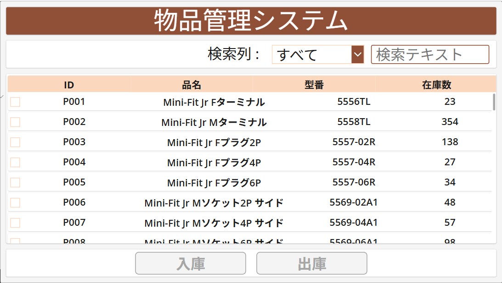Screen dimensions: 502x283
Task: Enable the checkbox for P006
Action: point(15,202)
